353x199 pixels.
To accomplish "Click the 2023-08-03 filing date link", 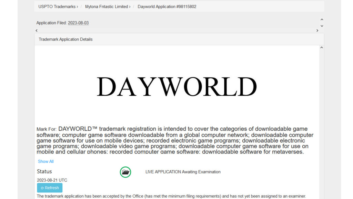I will [x=78, y=23].
